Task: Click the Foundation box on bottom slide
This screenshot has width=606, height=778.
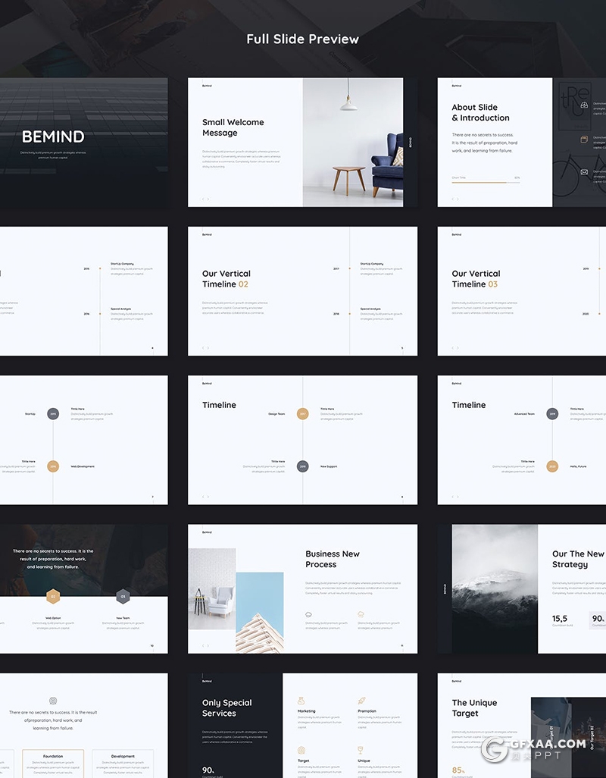Action: click(x=53, y=762)
